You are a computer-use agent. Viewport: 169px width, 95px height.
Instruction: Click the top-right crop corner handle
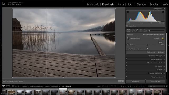point(115,8)
